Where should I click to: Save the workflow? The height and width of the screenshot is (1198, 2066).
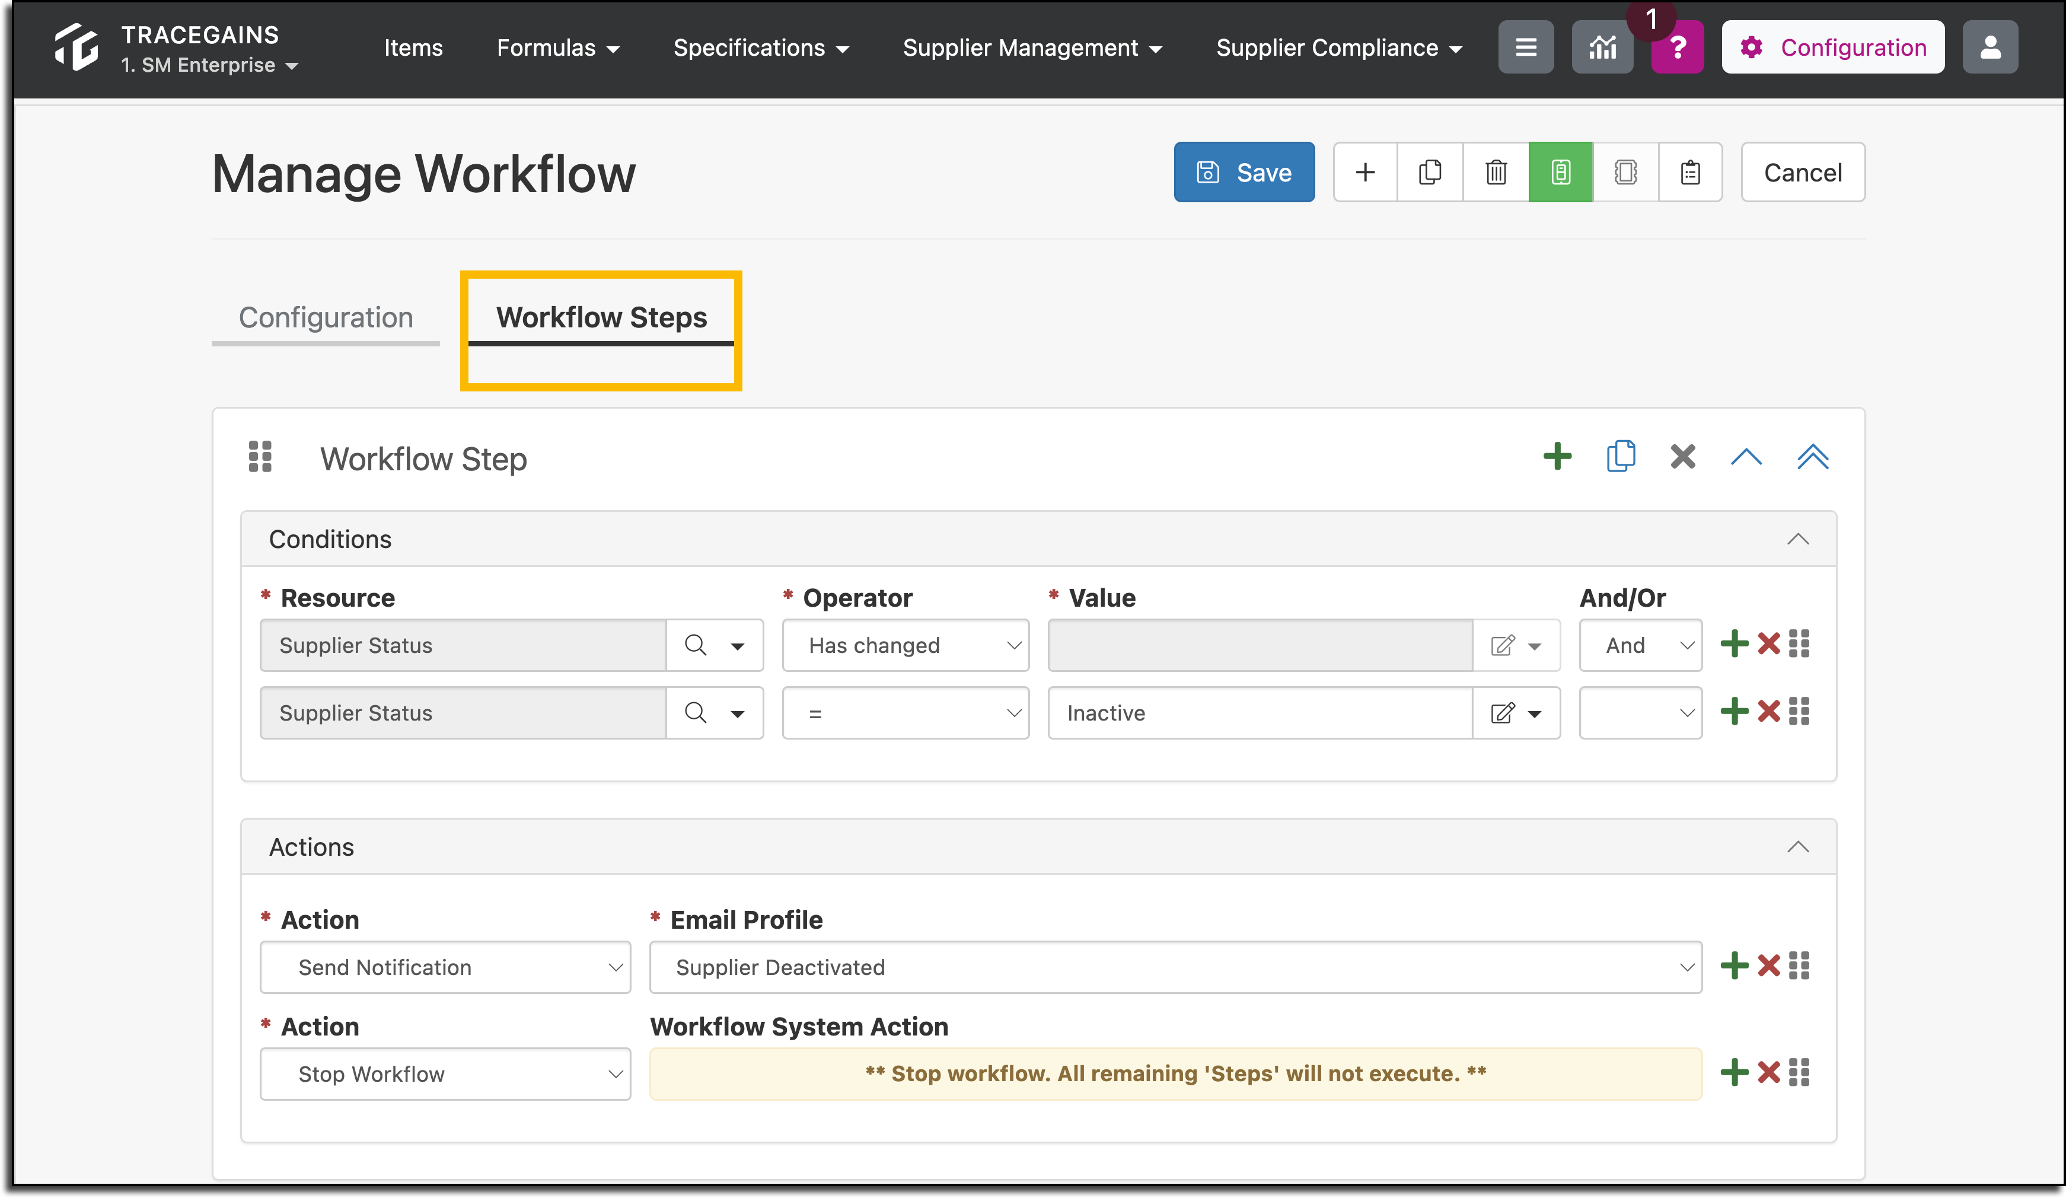1244,172
